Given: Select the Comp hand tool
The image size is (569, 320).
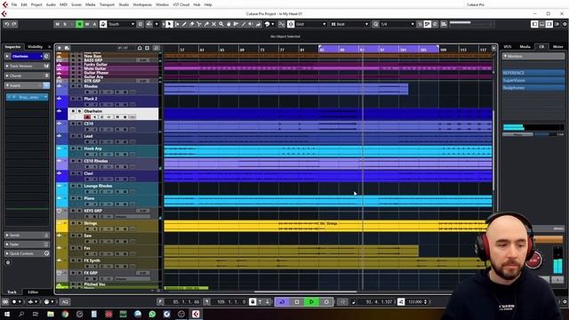Looking at the screenshot, I should point(228,24).
